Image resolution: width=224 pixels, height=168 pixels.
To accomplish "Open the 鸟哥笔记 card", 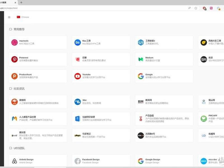I will point(101,136).
